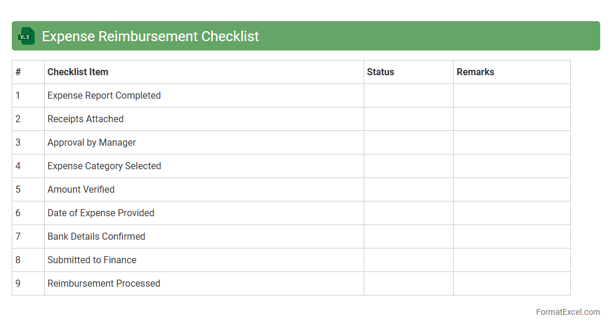Click the Remarks field for Reimbursement Processed
The image size is (612, 329).
click(x=511, y=284)
